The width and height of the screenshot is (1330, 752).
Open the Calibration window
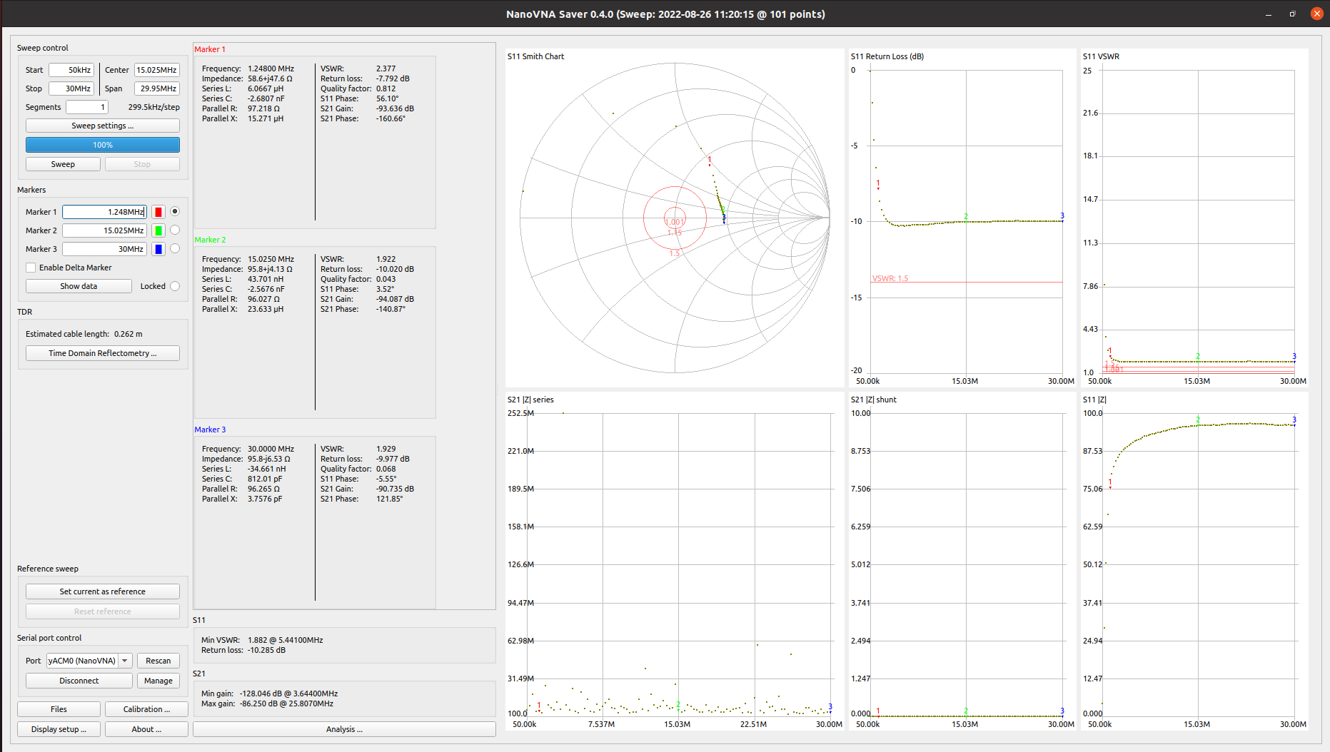[146, 709]
